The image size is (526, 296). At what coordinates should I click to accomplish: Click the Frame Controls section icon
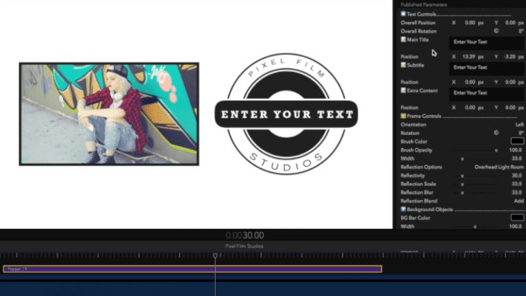(403, 116)
